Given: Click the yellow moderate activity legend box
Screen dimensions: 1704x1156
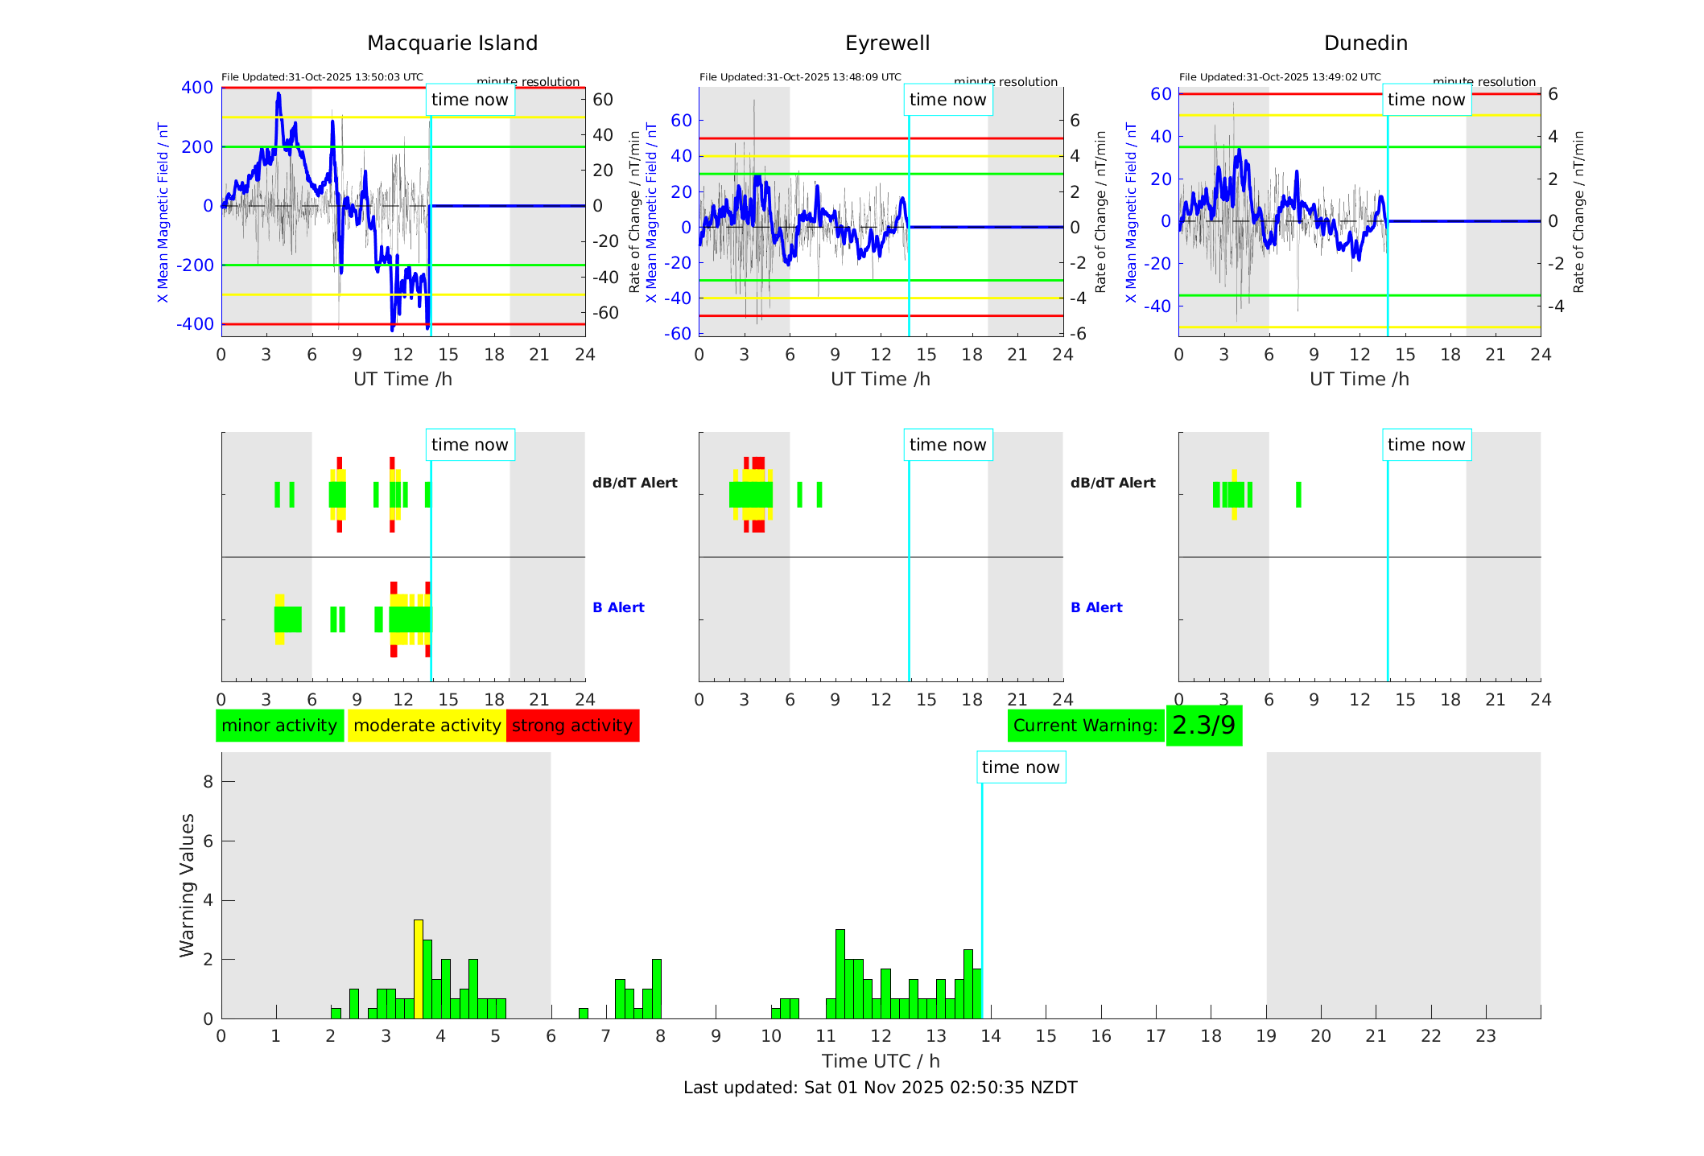Looking at the screenshot, I should click(x=427, y=726).
